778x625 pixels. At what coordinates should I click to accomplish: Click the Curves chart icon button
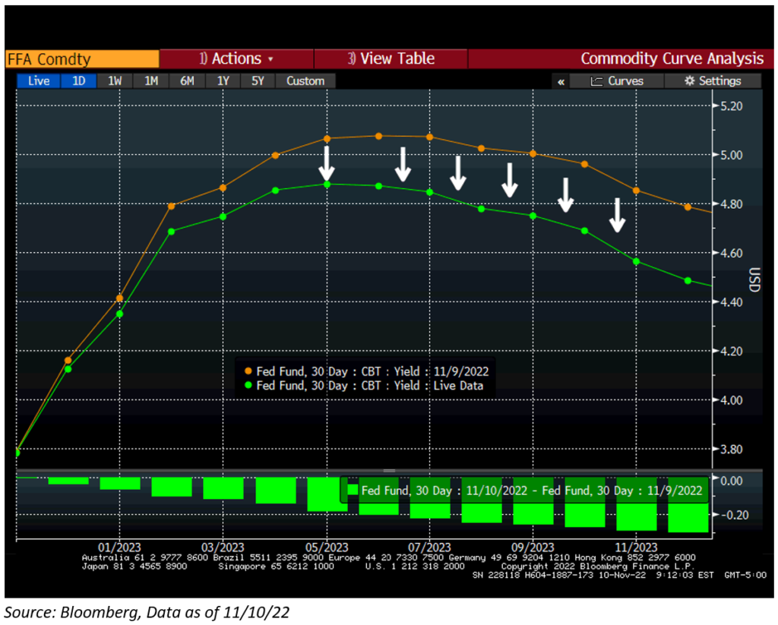pyautogui.click(x=617, y=81)
